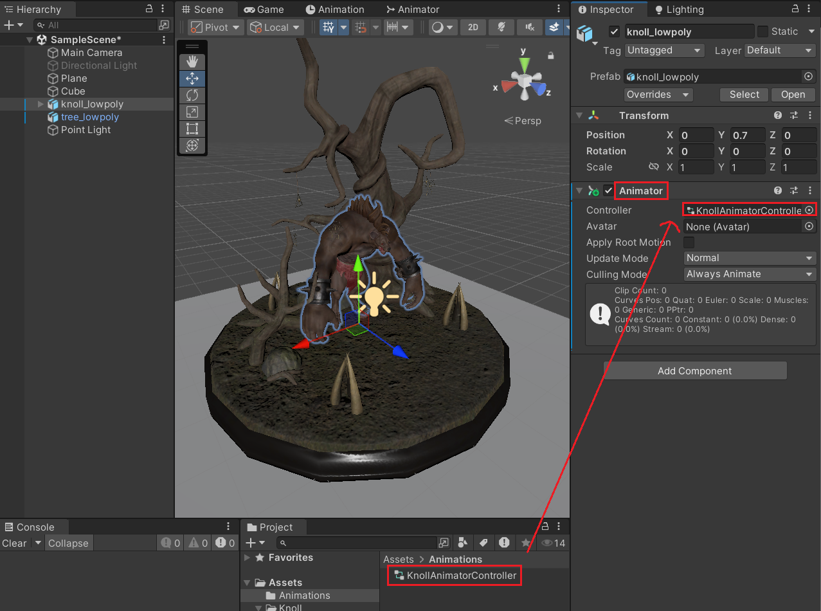Click the Position Y field
821x611 pixels.
click(748, 135)
